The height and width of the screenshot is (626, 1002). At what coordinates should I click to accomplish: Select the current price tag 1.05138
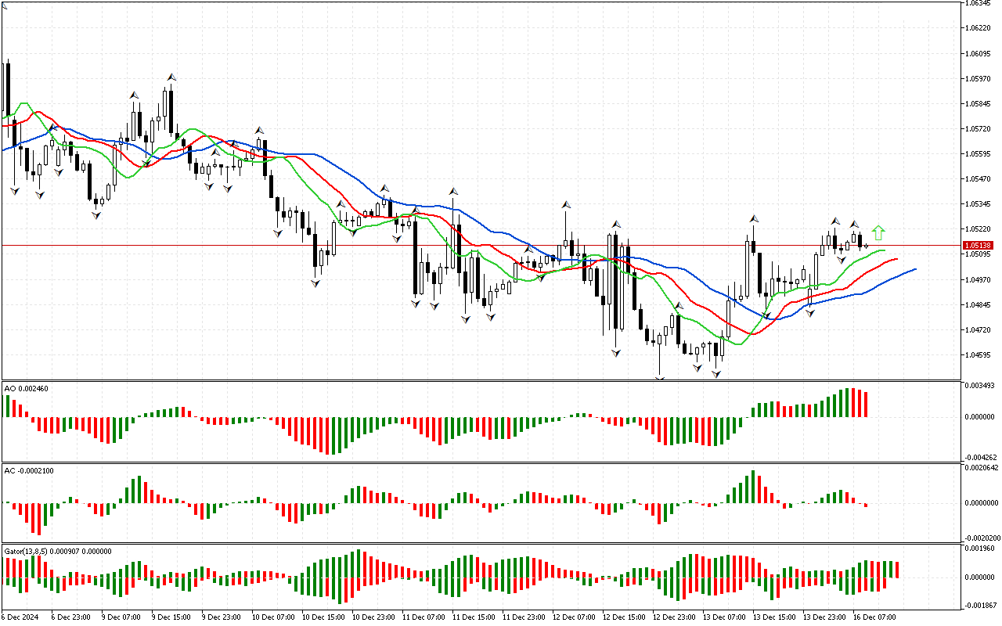click(x=976, y=245)
